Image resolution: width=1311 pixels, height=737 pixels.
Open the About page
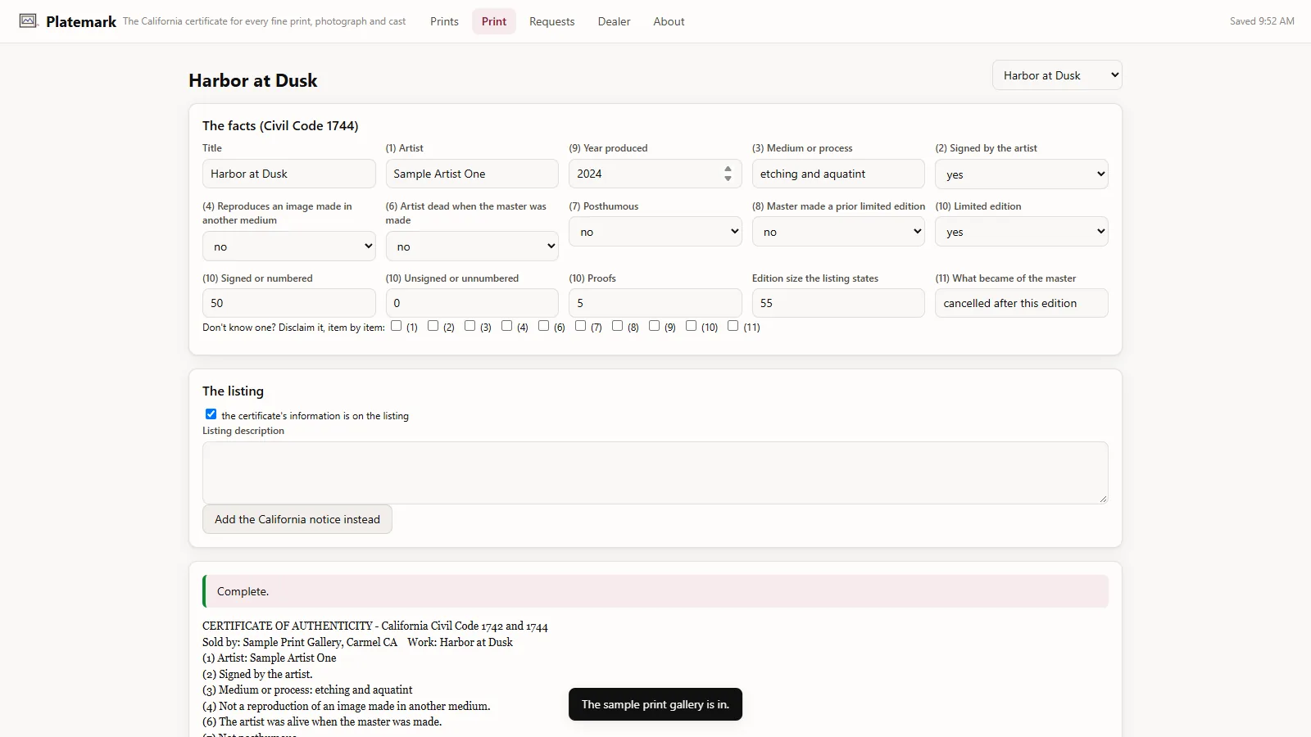(669, 21)
